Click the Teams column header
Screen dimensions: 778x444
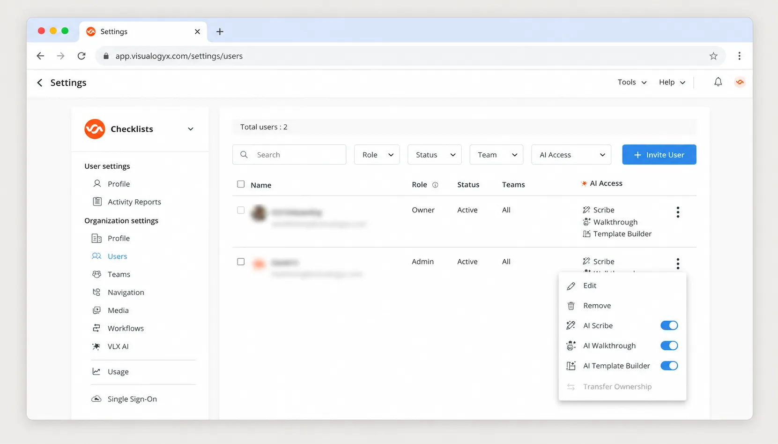pyautogui.click(x=513, y=185)
